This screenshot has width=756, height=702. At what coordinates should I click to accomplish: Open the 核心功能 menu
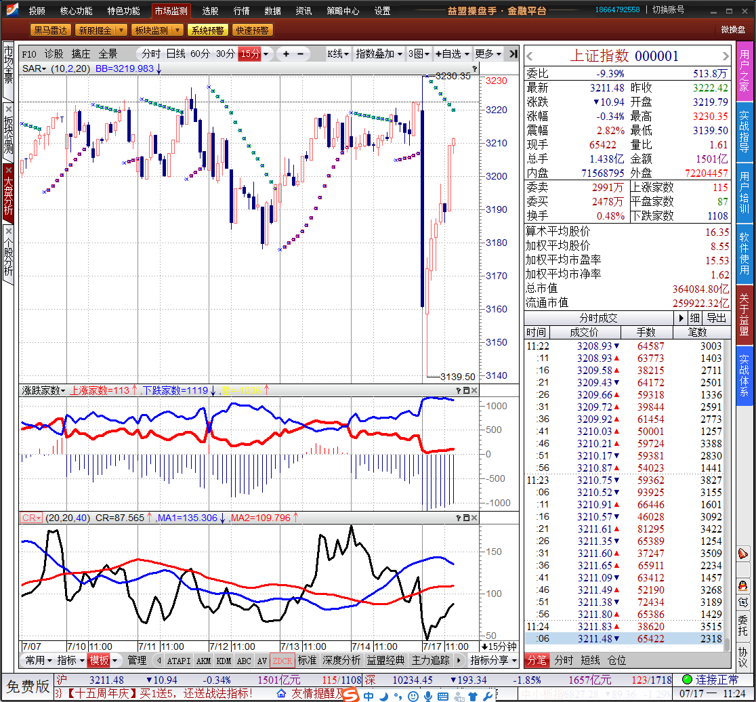coord(76,11)
